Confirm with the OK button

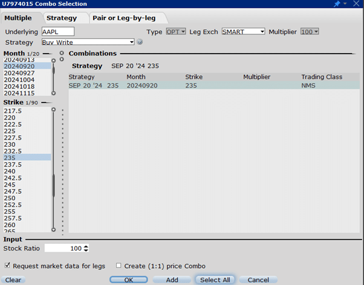(x=129, y=280)
